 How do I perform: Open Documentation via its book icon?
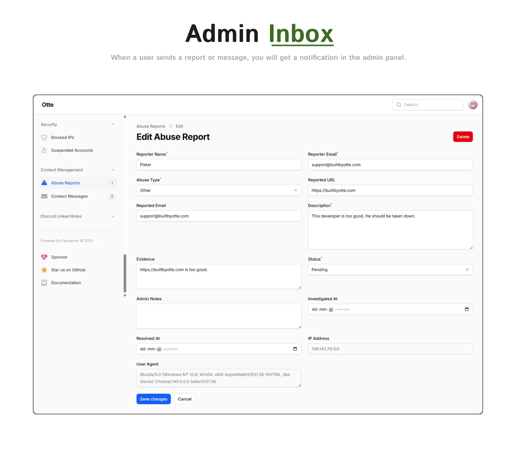(x=44, y=283)
